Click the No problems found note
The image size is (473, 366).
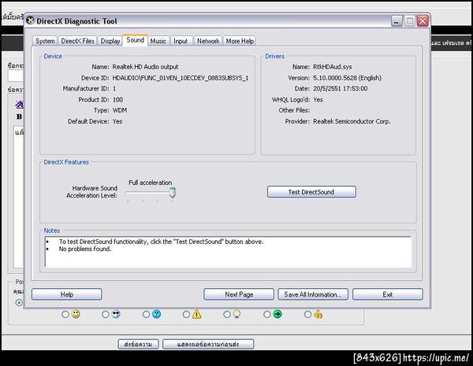click(x=85, y=250)
